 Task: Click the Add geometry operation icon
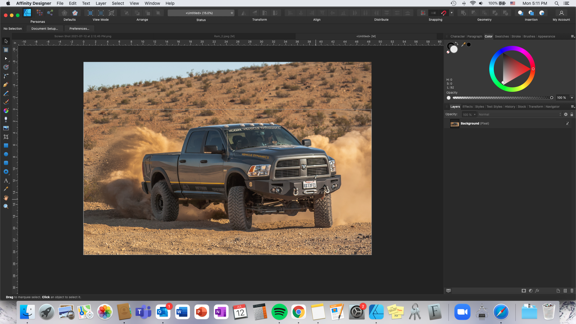click(463, 13)
